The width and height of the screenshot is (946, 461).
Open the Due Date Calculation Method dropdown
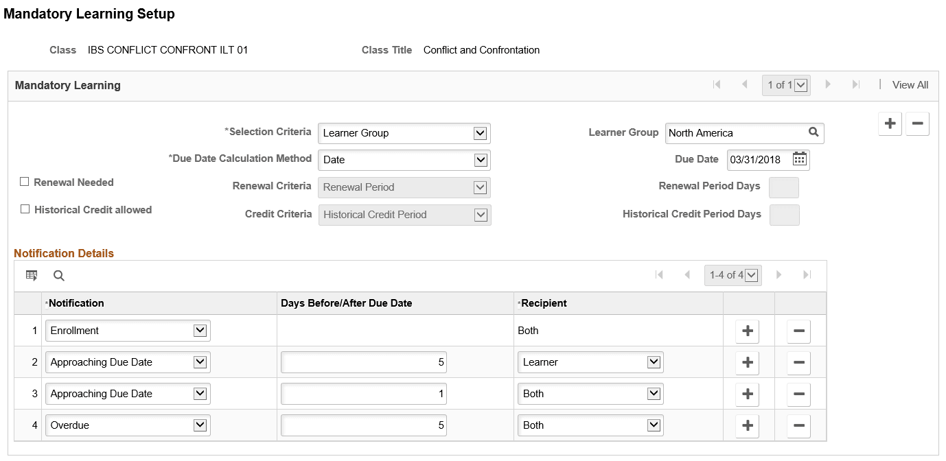tap(481, 160)
